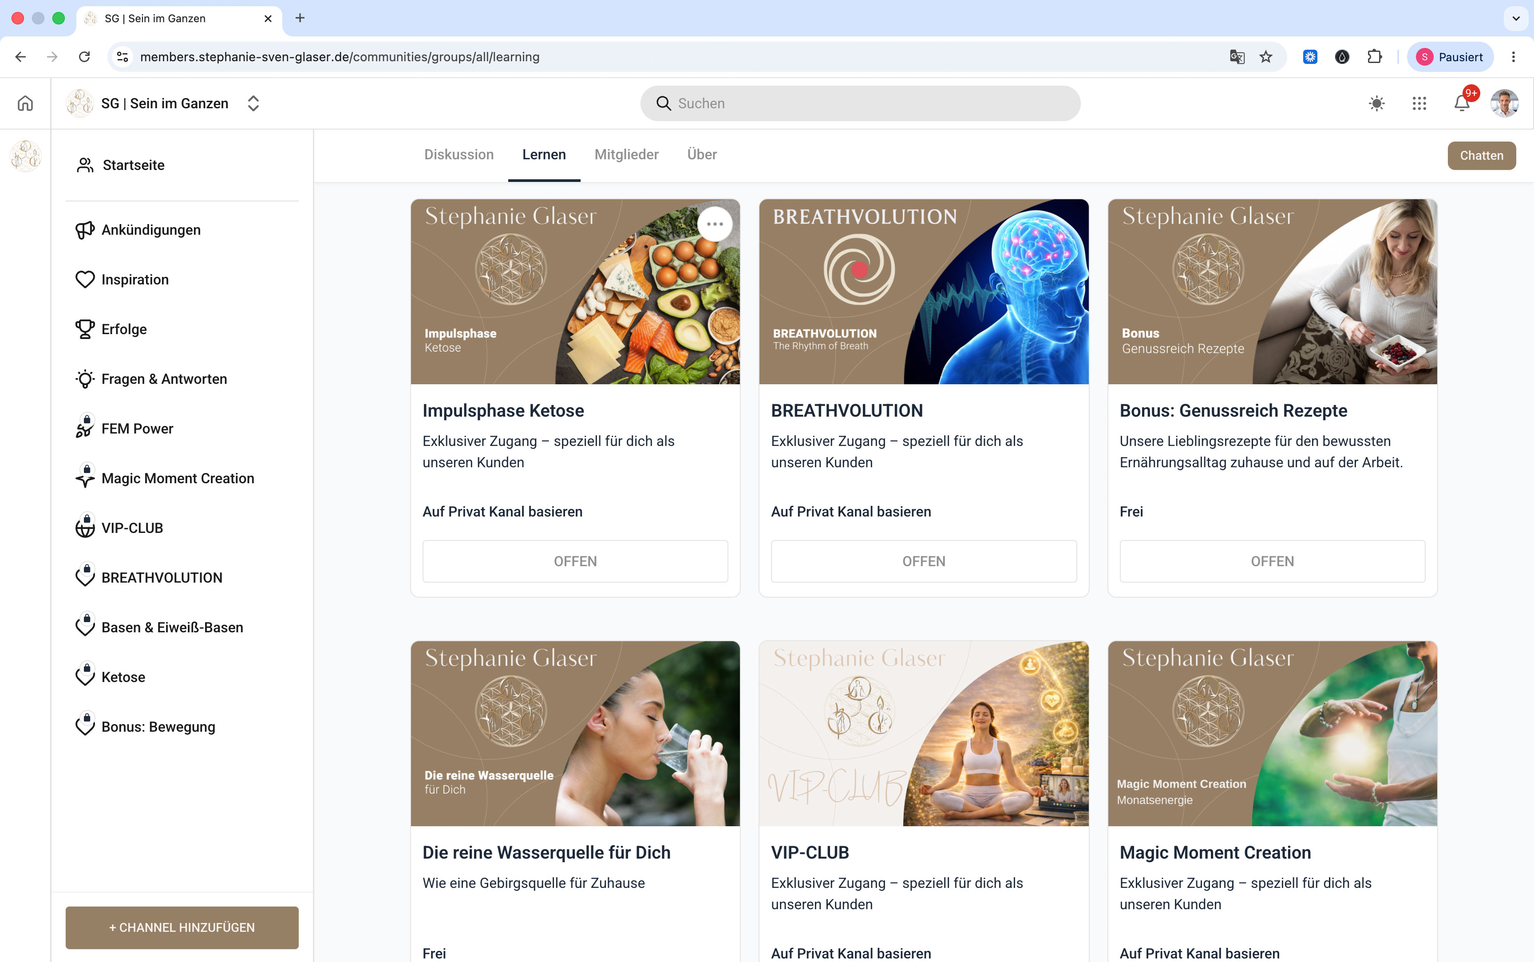The height and width of the screenshot is (962, 1534).
Task: Click the Chatten button
Action: [1482, 156]
